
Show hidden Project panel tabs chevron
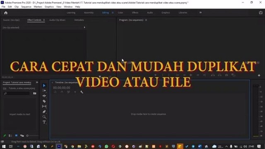click(x=37, y=82)
